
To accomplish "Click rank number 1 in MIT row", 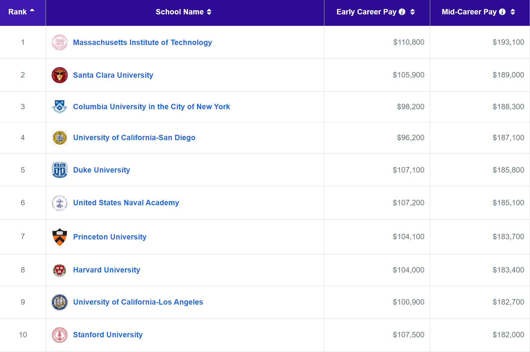I will (x=23, y=42).
